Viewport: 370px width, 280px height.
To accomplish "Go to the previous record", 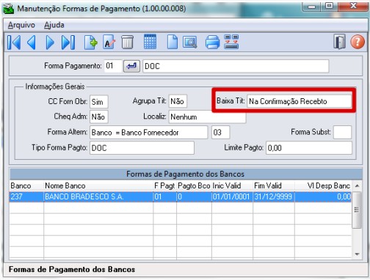I will pos(32,43).
